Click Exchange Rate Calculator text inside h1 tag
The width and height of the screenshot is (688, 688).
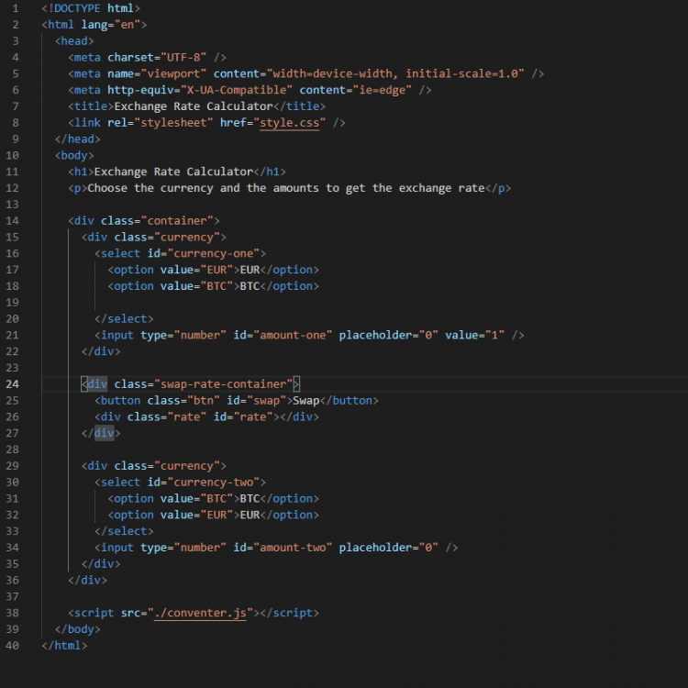[x=173, y=172]
